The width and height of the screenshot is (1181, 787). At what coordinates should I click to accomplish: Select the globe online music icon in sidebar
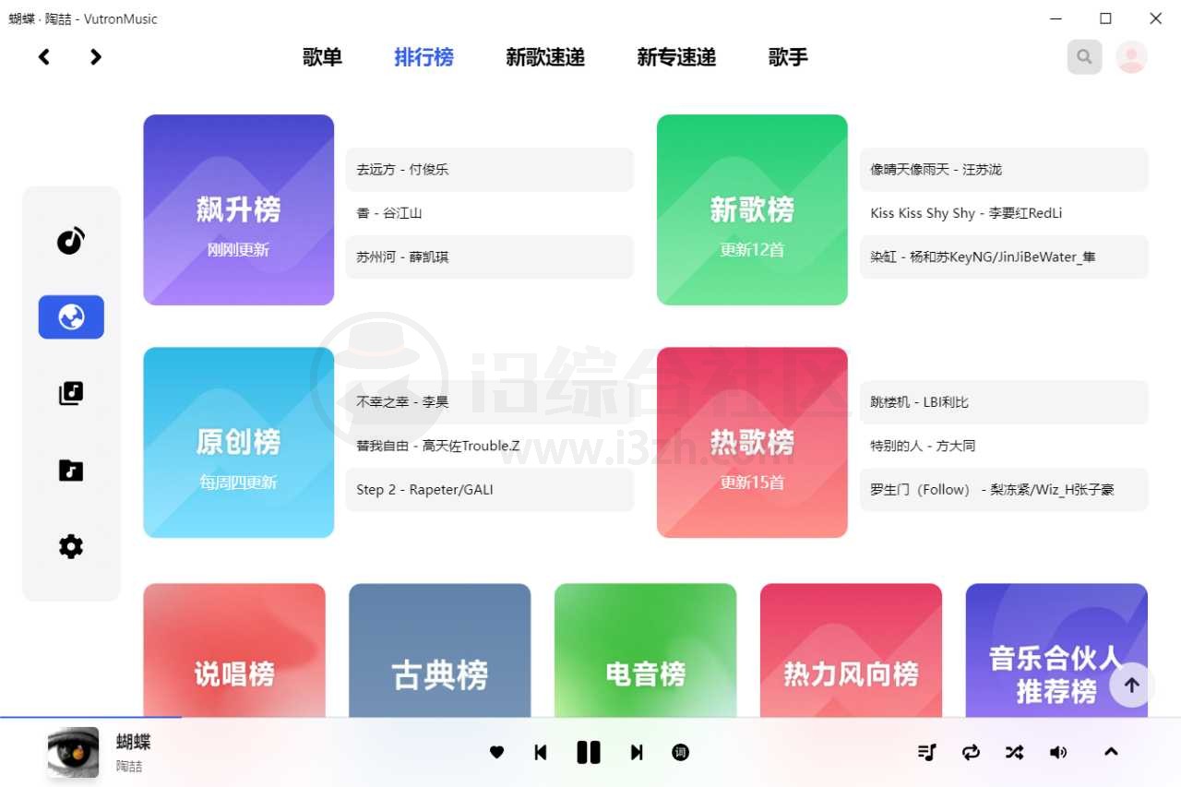click(x=71, y=316)
